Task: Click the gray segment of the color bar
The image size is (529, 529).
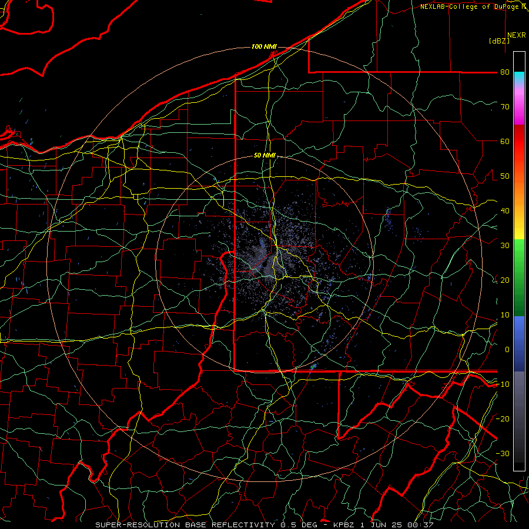Action: (519, 400)
